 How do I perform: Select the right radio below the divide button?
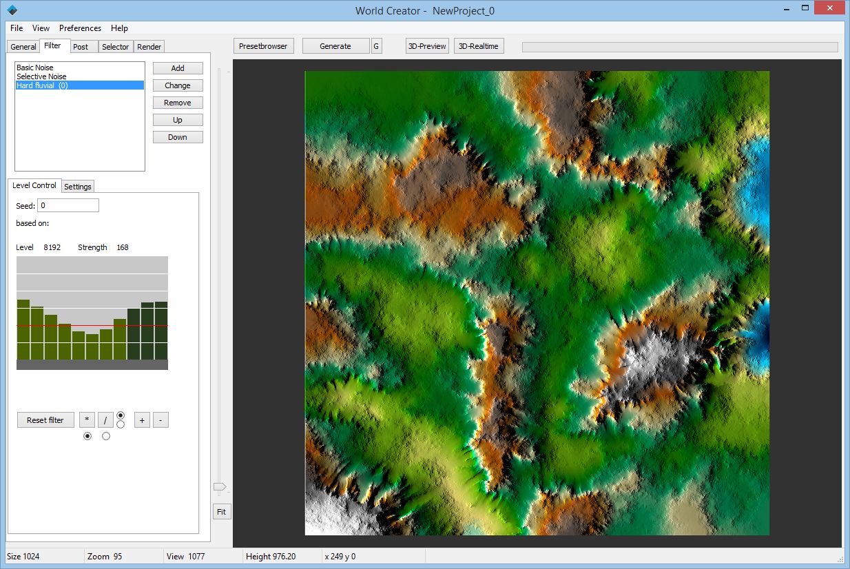coord(105,435)
